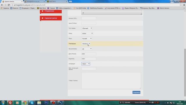This screenshot has width=186, height=105.
Task: Open the Активация dropdown showing Steam
Action: [x=86, y=64]
